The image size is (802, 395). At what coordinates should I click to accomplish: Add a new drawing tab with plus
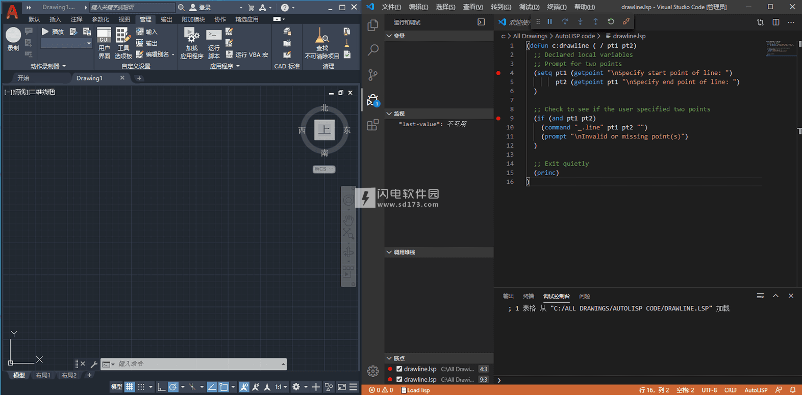(x=139, y=78)
